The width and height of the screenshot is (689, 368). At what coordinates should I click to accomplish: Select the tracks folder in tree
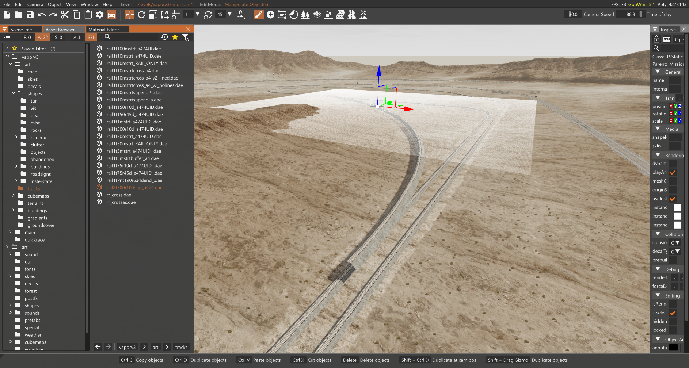pos(34,189)
